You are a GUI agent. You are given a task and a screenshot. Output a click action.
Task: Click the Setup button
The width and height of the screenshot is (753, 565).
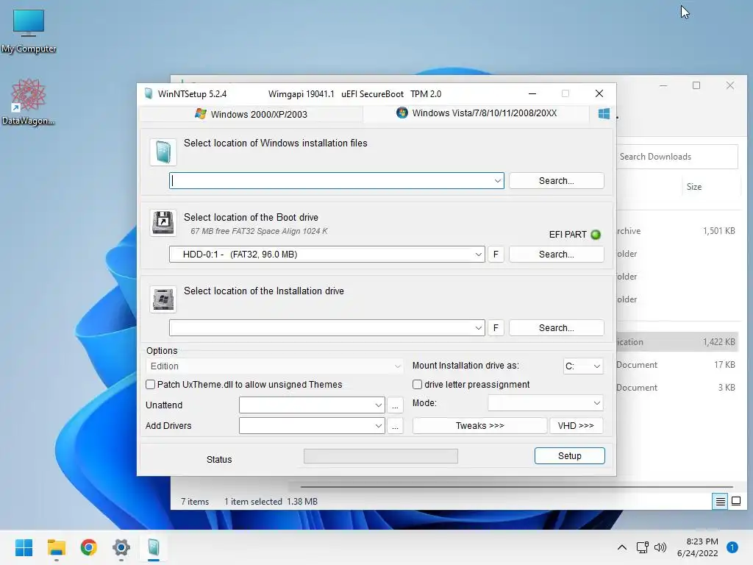(x=570, y=456)
